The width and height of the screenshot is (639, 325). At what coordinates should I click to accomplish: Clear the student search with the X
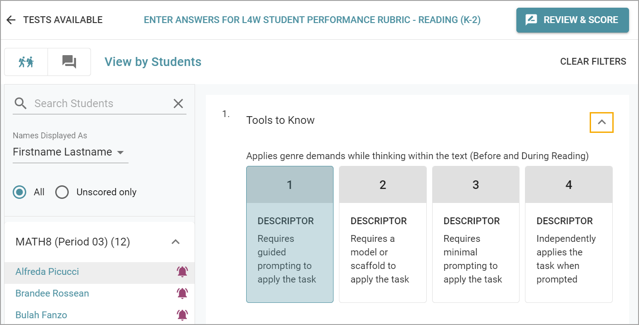tap(178, 104)
